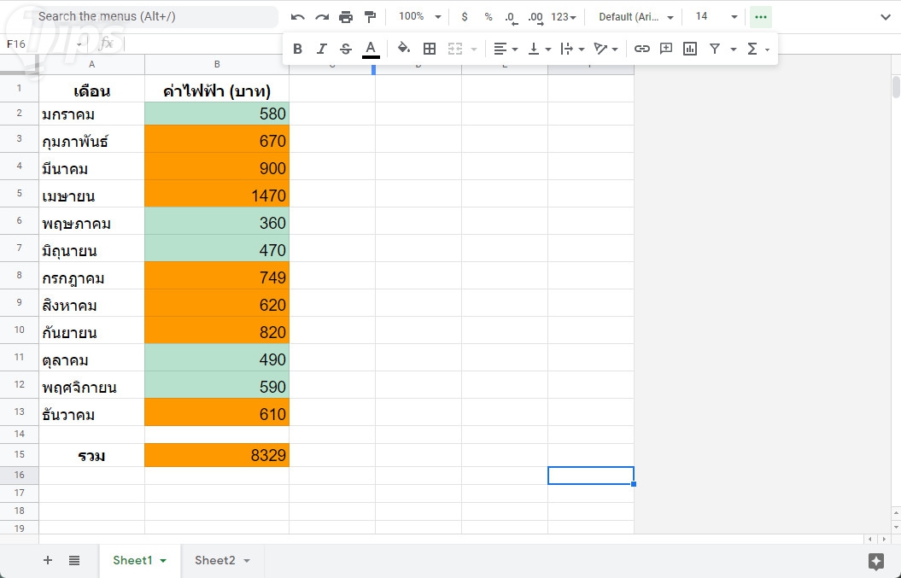The height and width of the screenshot is (578, 901).
Task: Click the Name box showing F16
Action: point(44,44)
